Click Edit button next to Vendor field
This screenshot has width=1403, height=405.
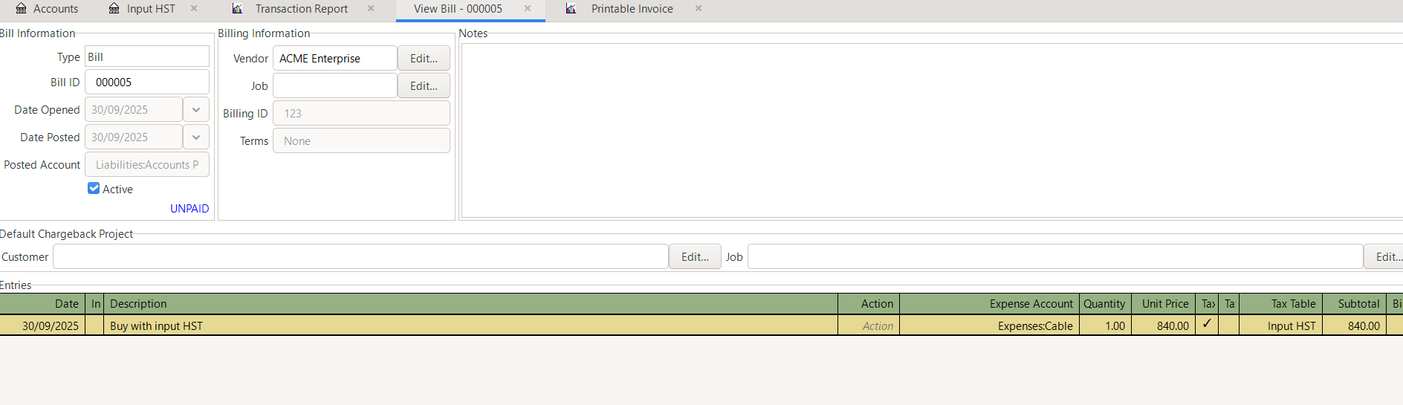pyautogui.click(x=424, y=59)
